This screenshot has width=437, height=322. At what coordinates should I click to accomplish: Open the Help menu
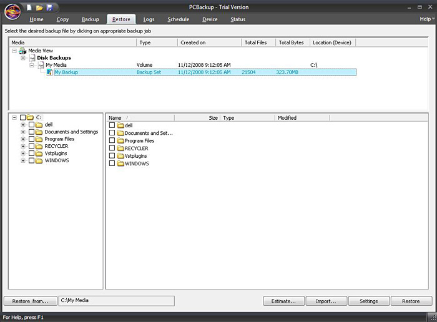[427, 19]
